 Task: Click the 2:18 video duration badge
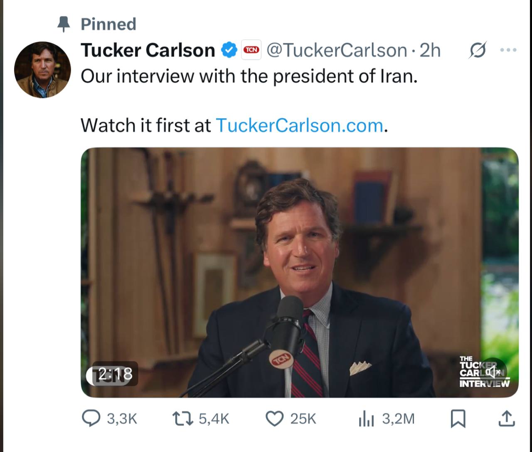pos(112,374)
